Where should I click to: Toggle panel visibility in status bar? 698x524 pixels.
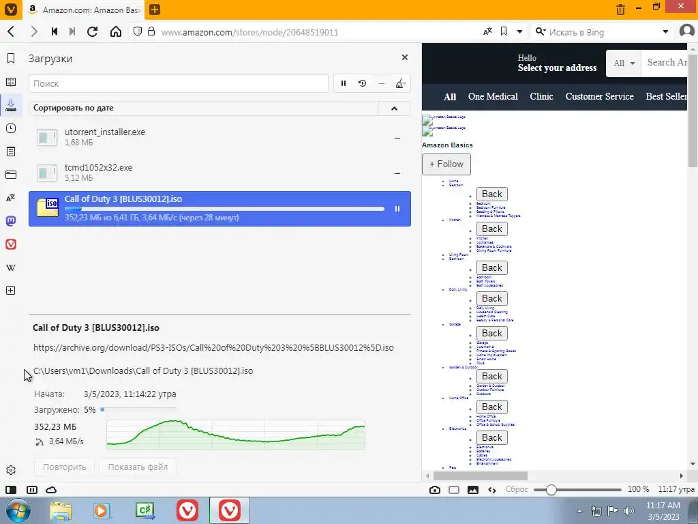point(11,490)
